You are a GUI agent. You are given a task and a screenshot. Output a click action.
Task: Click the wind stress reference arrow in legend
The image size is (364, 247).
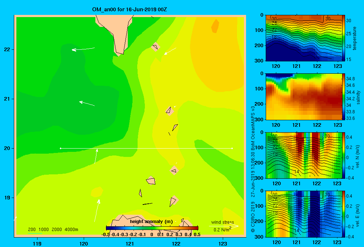(x=224, y=226)
